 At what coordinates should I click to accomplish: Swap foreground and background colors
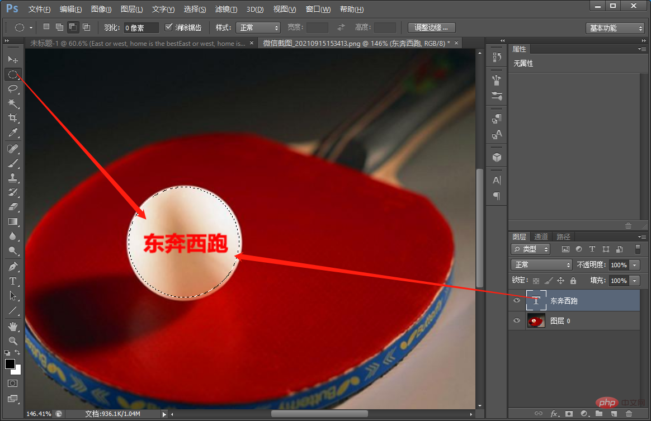click(x=17, y=352)
